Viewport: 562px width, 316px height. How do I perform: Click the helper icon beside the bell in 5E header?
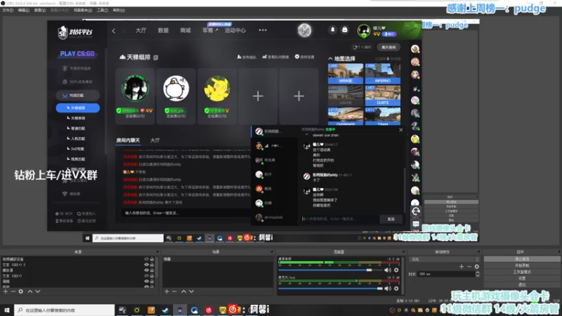coord(345,29)
